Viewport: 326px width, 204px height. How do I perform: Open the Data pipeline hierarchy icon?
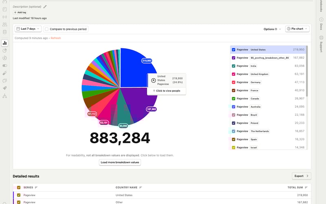4,96
